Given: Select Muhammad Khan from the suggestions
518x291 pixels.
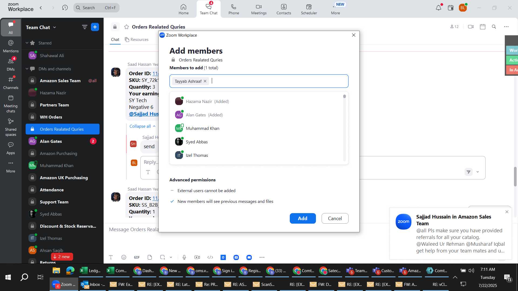Looking at the screenshot, I should [257, 128].
